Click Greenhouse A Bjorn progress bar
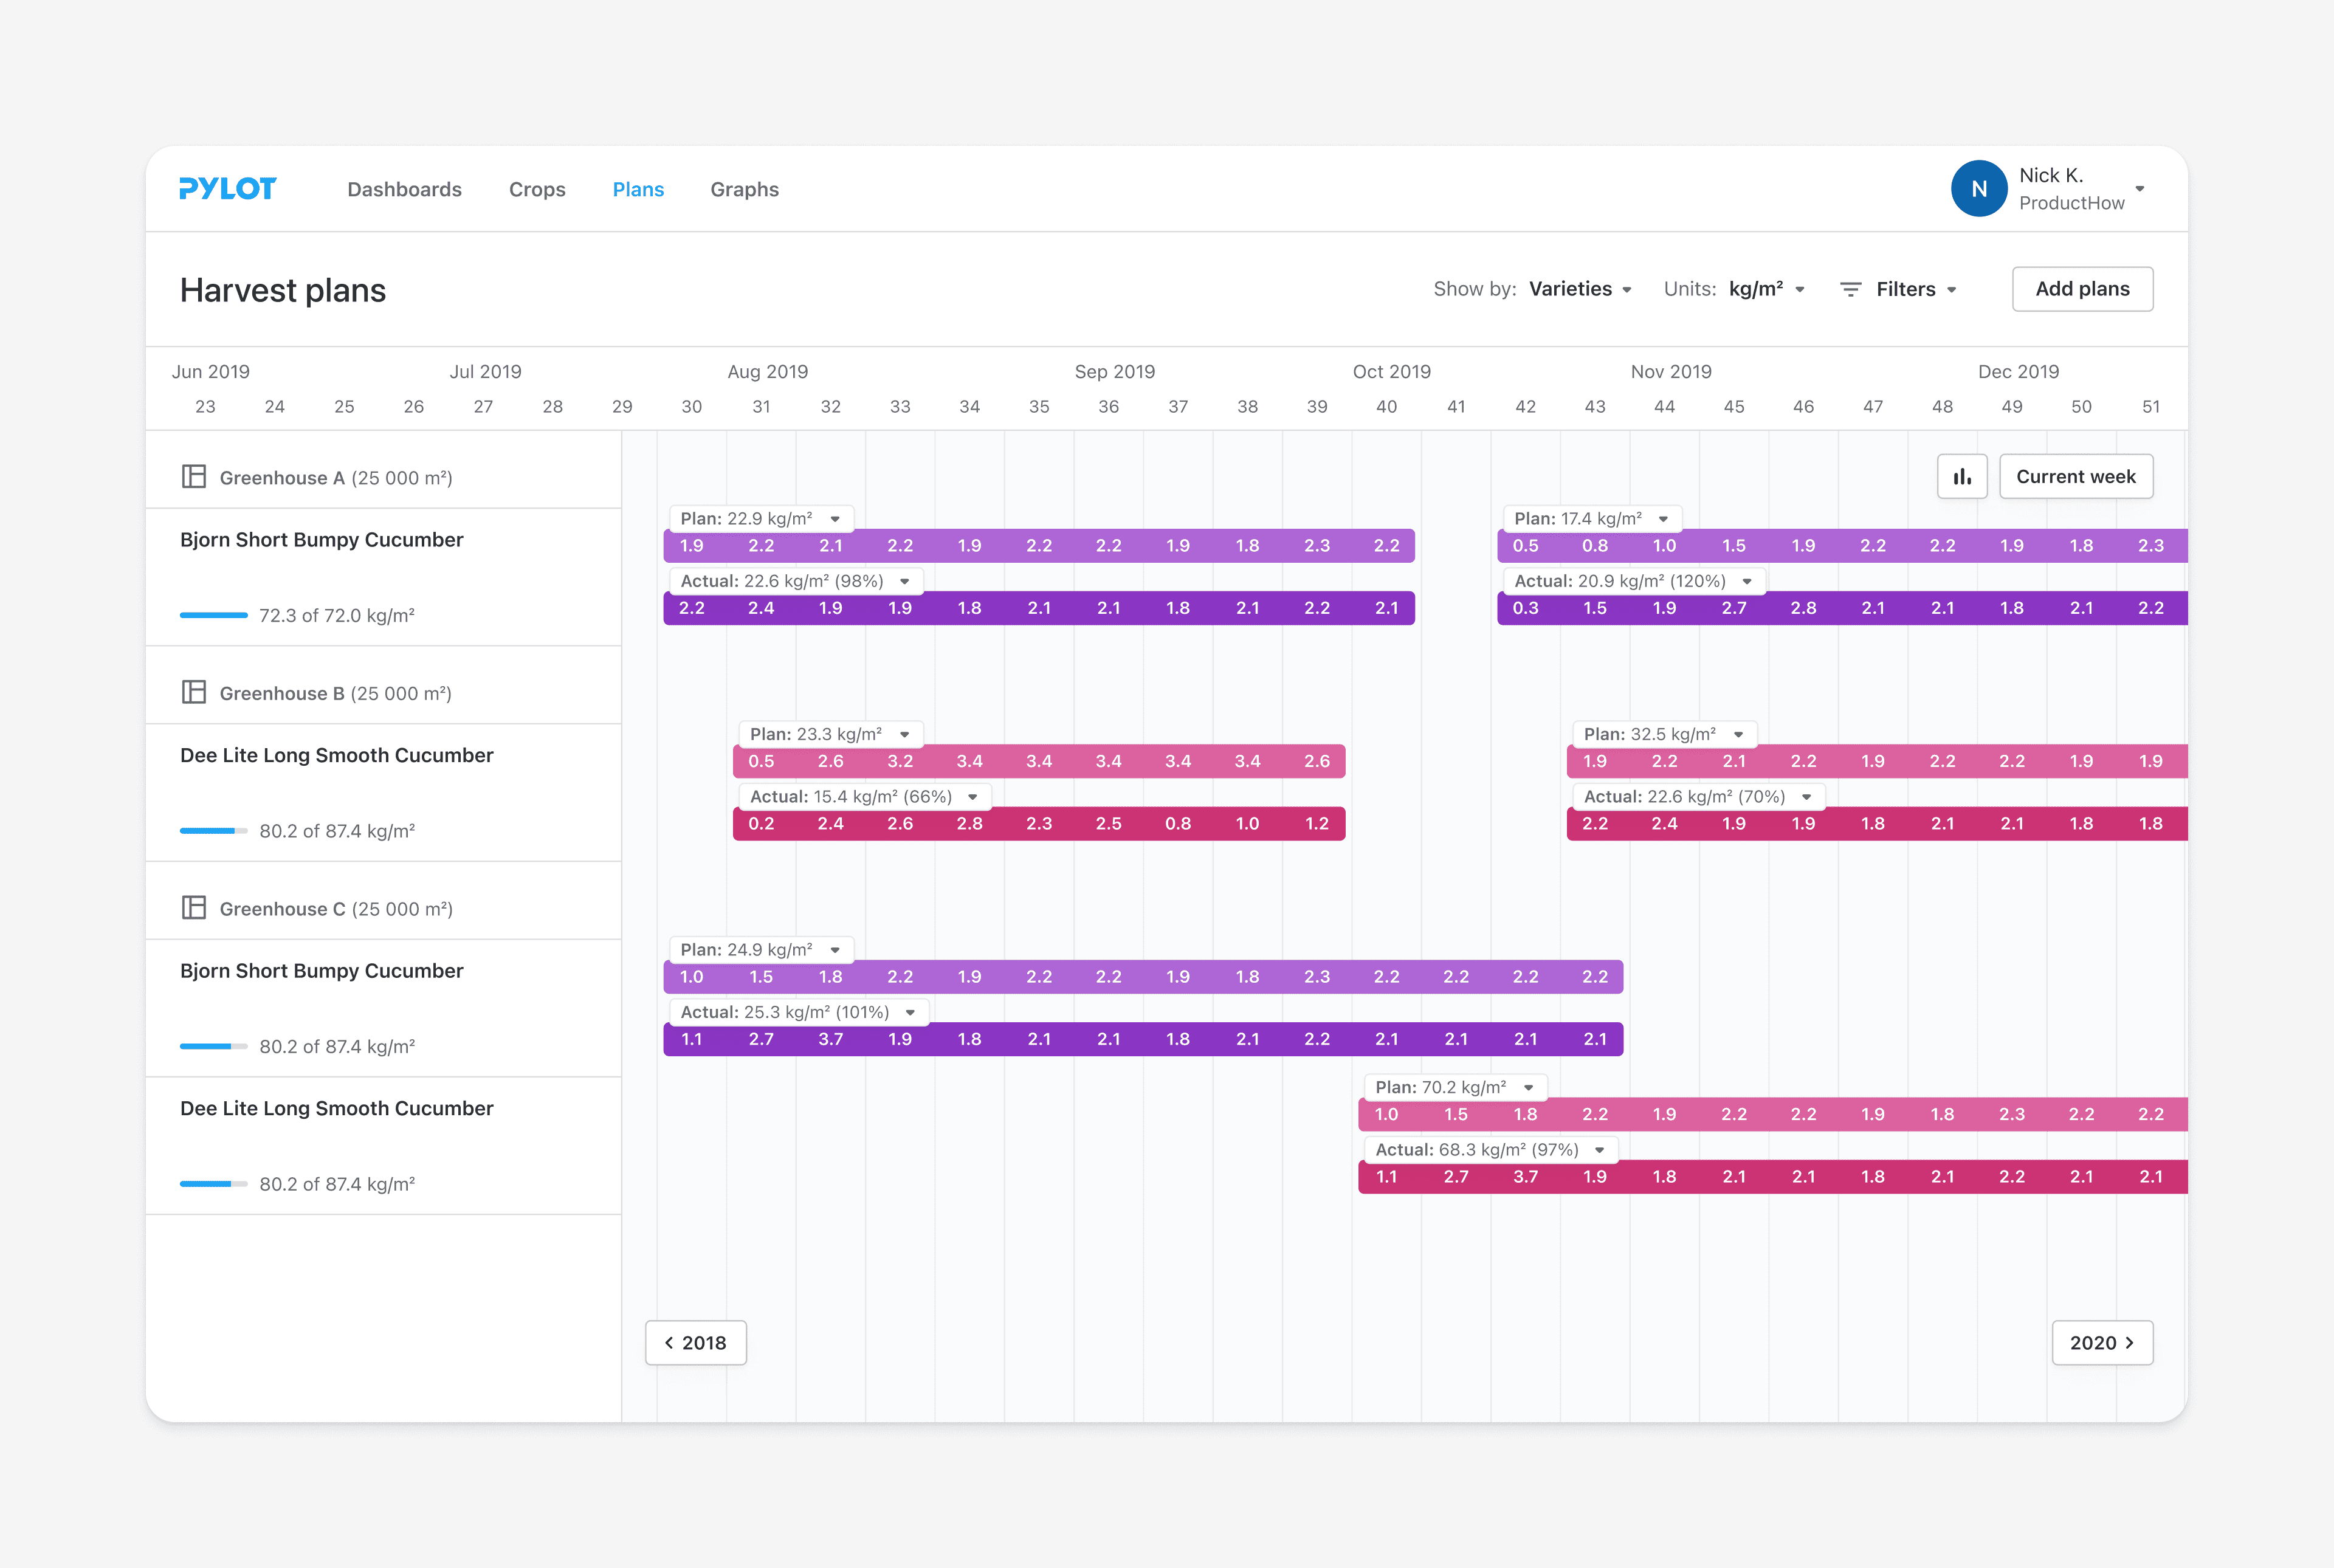This screenshot has height=1568, width=2334. 213,615
